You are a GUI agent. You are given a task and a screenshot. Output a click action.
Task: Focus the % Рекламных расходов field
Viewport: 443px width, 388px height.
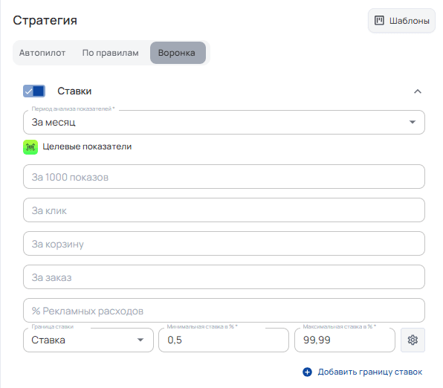224,310
